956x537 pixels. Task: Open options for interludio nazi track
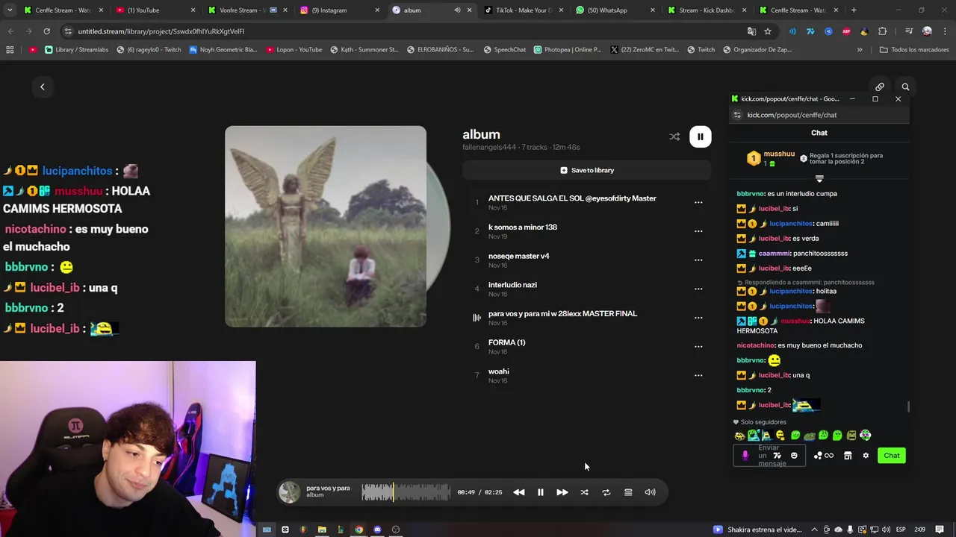(x=698, y=289)
